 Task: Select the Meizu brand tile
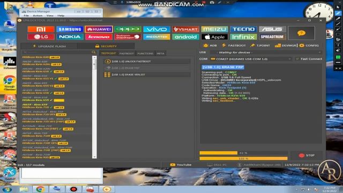click(214, 29)
